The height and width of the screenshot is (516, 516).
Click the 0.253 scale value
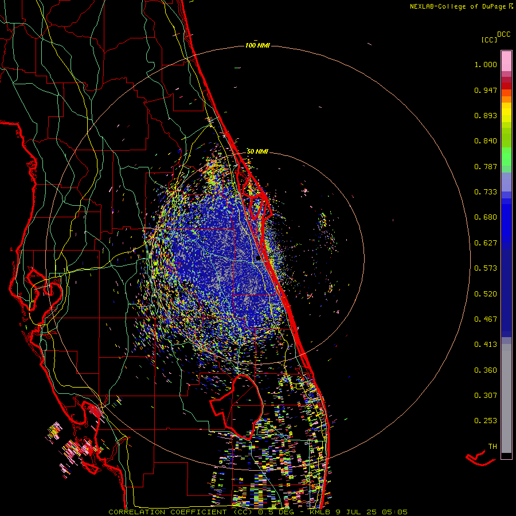point(486,421)
